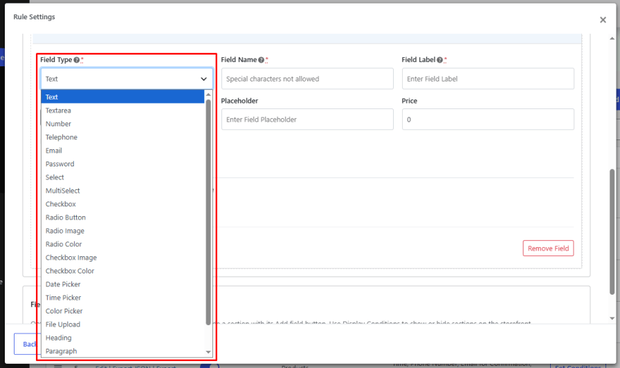This screenshot has height=368, width=620.
Task: Select the Checkbox Color option
Action: (122, 271)
